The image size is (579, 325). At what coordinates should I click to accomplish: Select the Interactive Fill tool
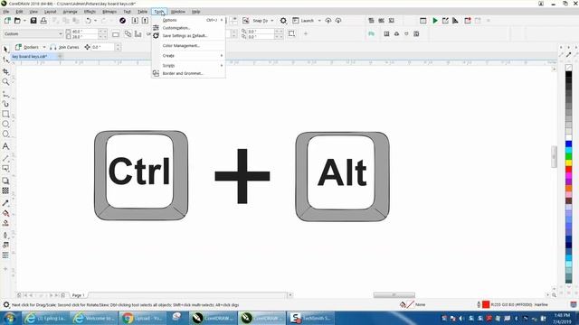5,213
